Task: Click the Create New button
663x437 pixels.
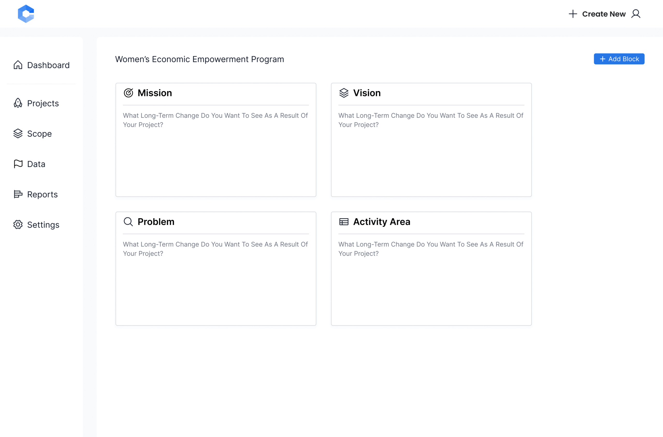Action: [597, 14]
